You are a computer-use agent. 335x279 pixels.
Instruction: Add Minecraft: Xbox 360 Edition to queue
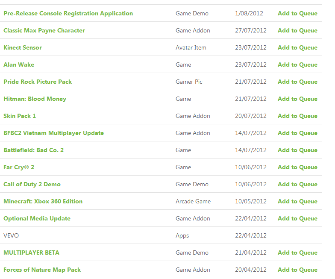pyautogui.click(x=297, y=202)
